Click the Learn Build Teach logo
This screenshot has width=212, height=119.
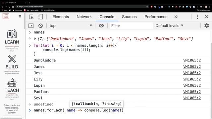click(x=6, y=16)
